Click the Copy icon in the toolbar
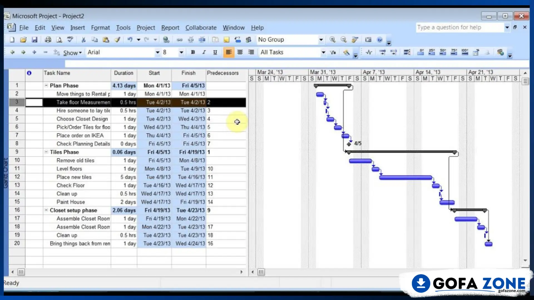This screenshot has height=300, width=534. pos(95,40)
